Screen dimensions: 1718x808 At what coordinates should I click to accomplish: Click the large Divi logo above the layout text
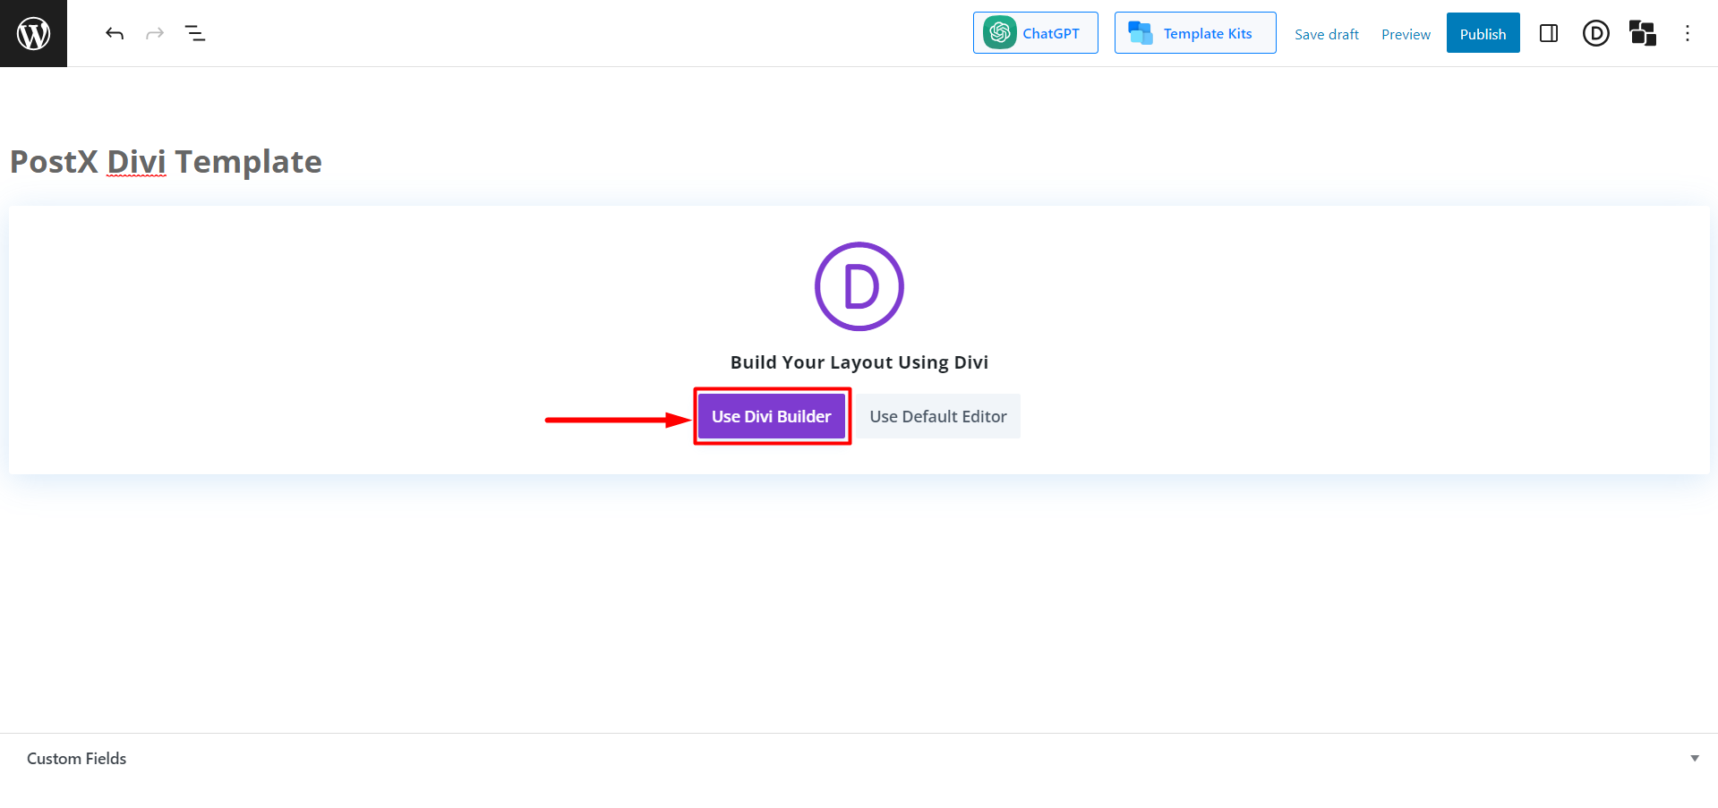tap(859, 286)
